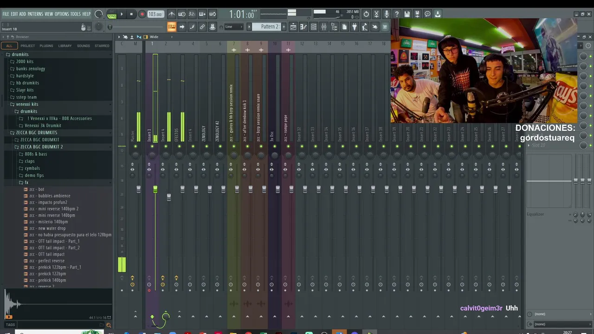Image resolution: width=594 pixels, height=334 pixels.
Task: Click the tempo field 103.000
Action: point(155,14)
